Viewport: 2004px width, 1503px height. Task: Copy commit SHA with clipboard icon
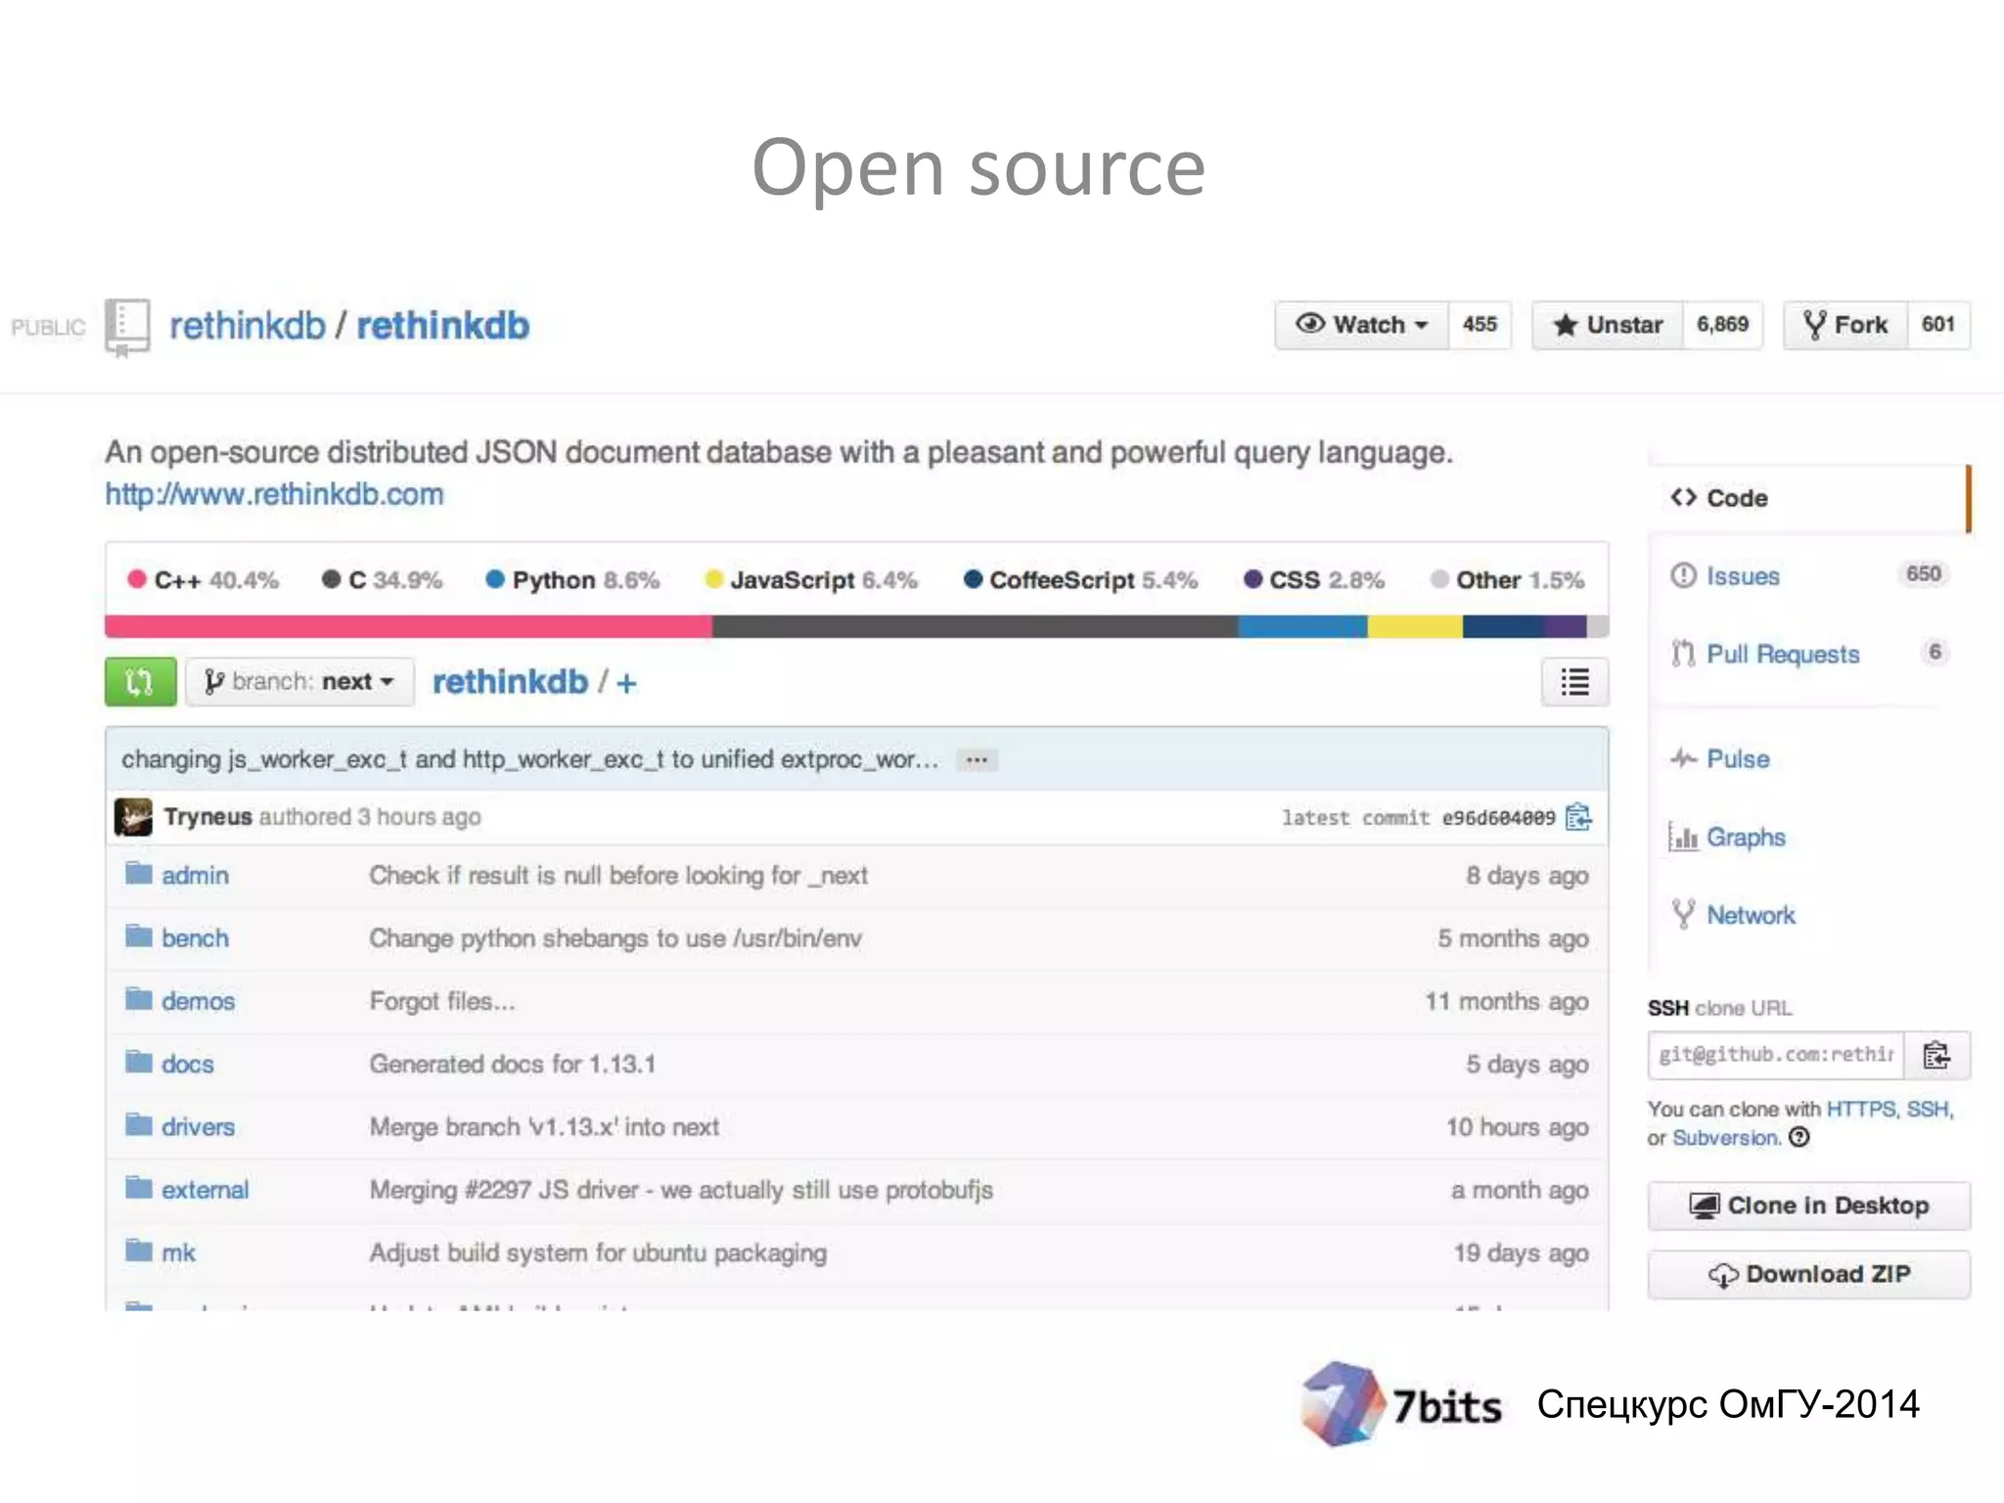point(1578,817)
